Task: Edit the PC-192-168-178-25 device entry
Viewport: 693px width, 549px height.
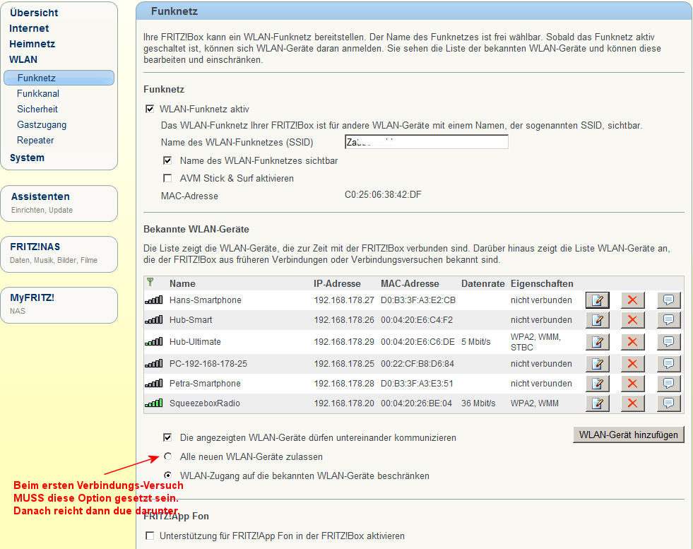Action: click(598, 364)
